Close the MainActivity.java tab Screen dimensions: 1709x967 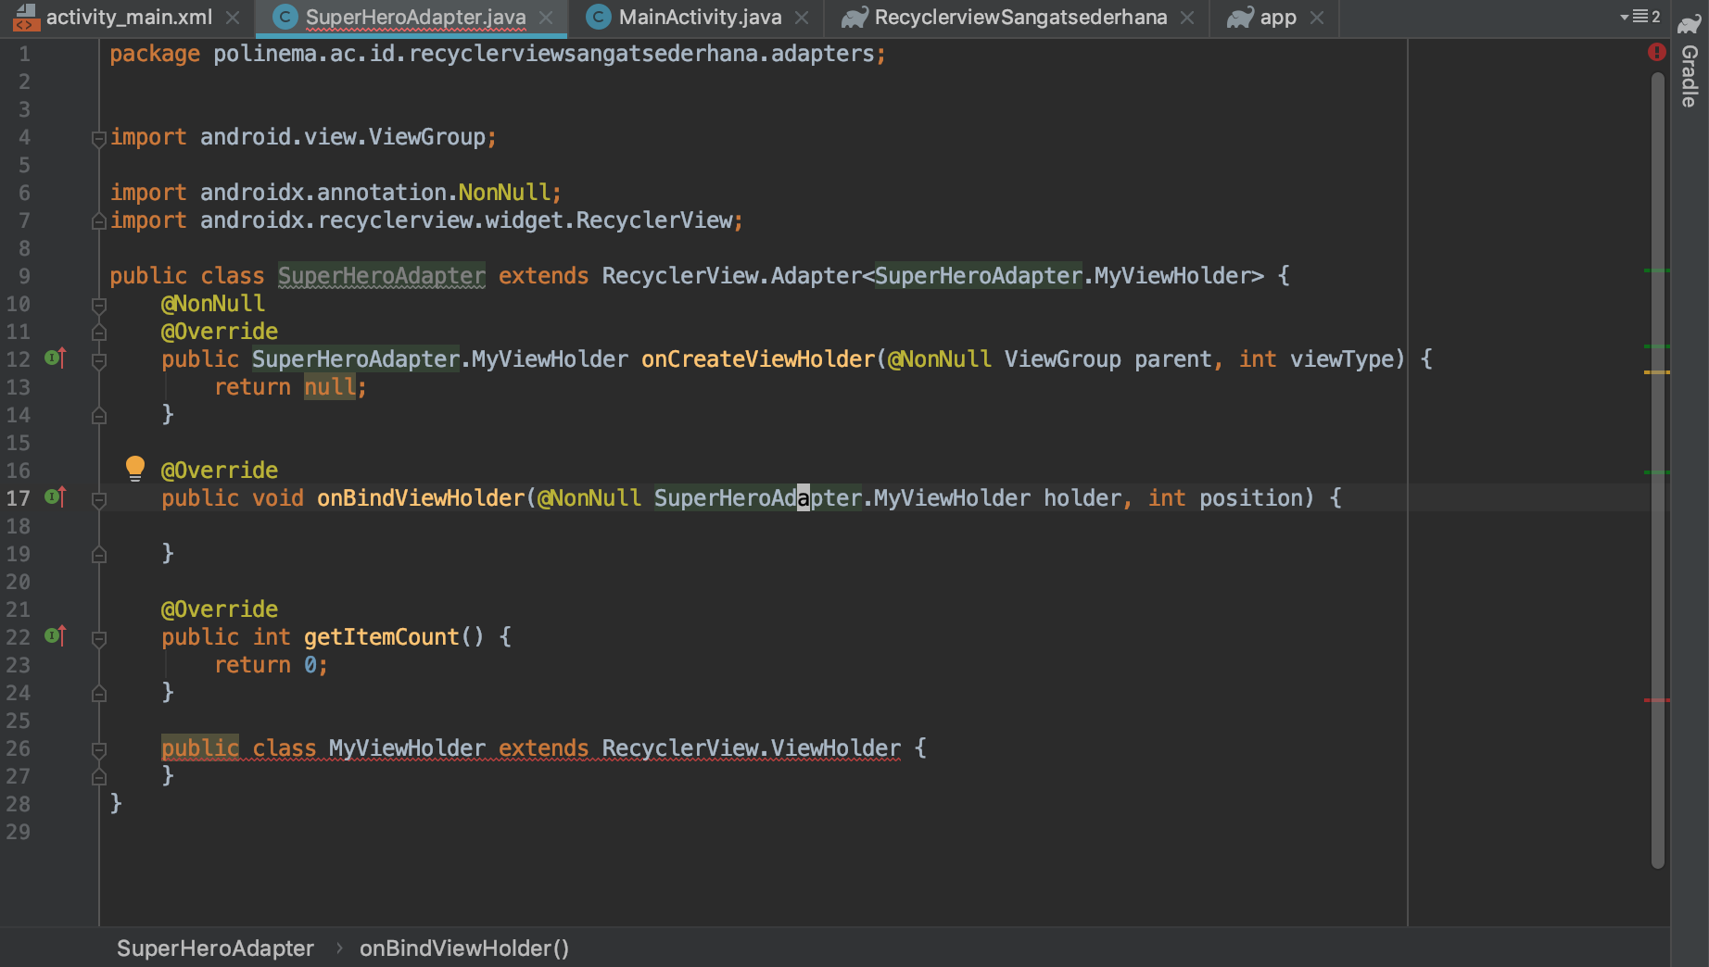[x=802, y=18]
